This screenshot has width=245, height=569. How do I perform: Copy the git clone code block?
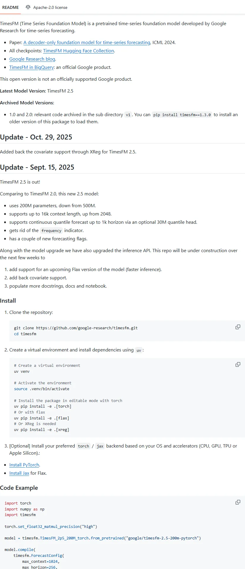pyautogui.click(x=238, y=327)
